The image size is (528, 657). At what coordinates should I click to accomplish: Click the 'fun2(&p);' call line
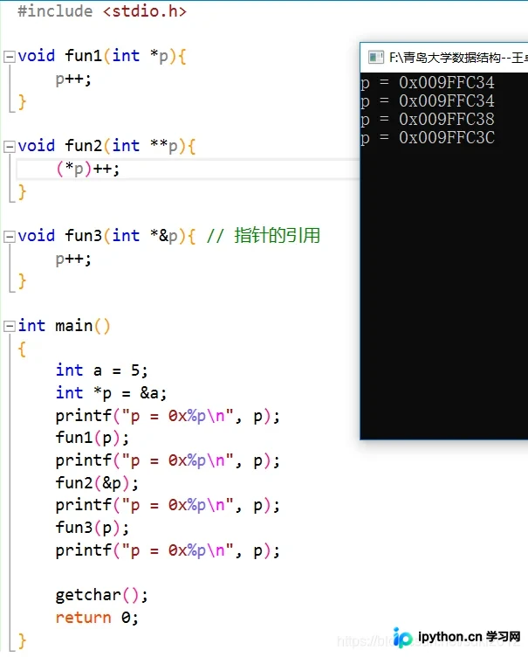tap(97, 483)
